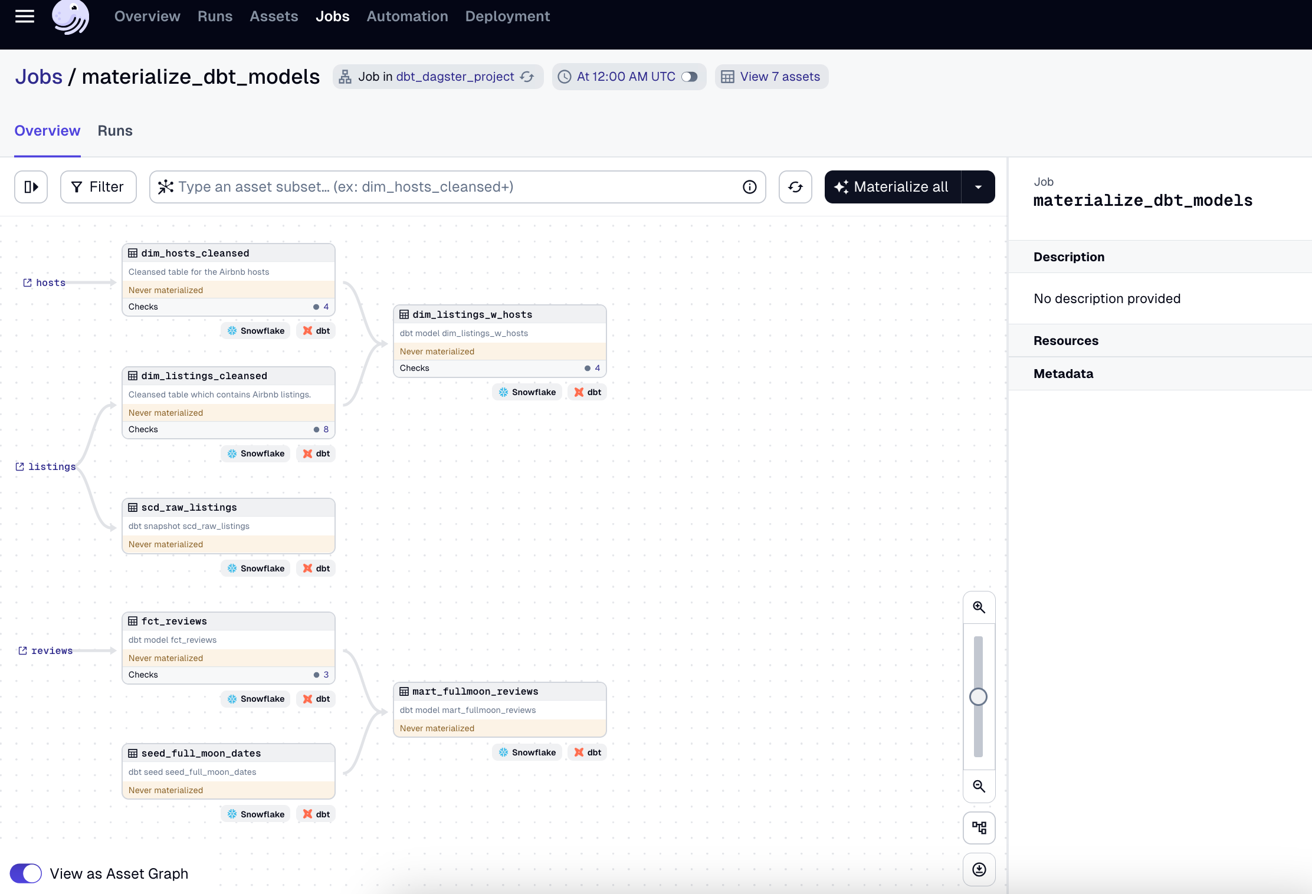Click the graph zoom slider handle
This screenshot has height=894, width=1312.
[978, 697]
